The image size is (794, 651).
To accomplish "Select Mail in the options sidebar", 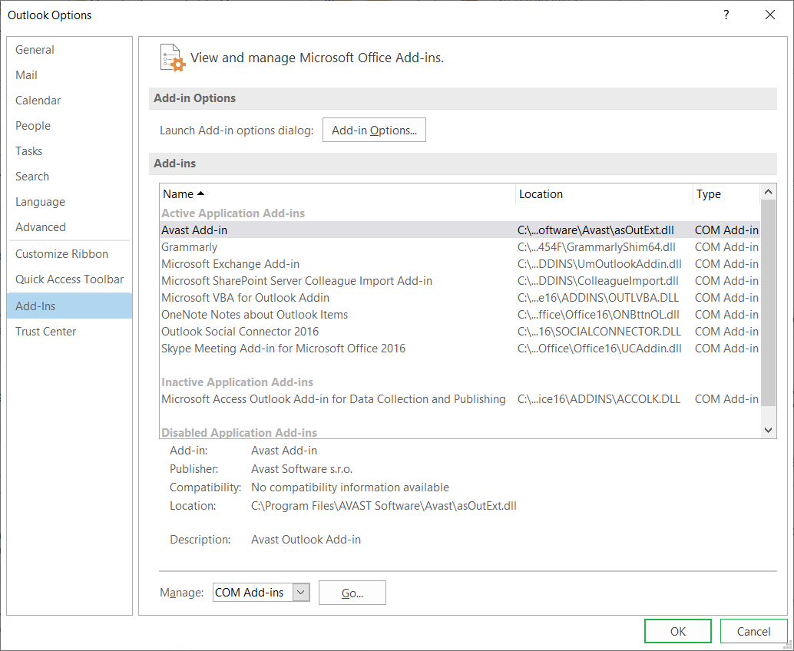I will tap(70, 75).
